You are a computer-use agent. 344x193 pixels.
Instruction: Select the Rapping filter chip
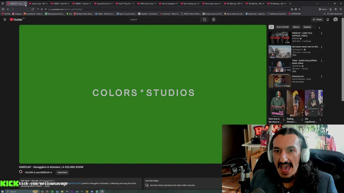coord(307,27)
